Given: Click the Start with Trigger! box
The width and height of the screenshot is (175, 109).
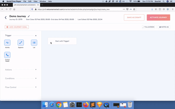Looking at the screenshot, I should (x=62, y=41).
